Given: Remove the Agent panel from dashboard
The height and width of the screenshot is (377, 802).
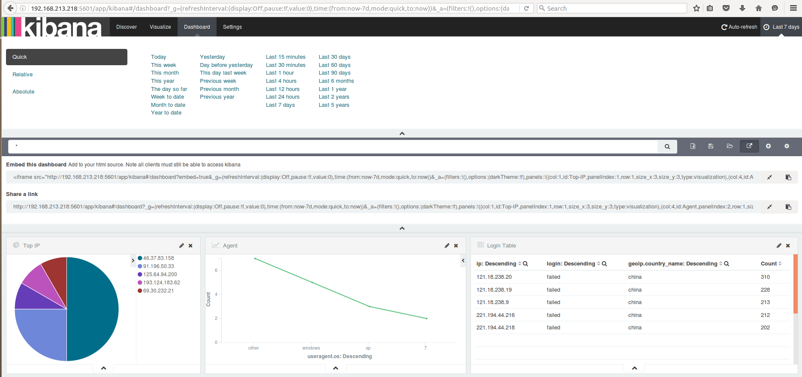Looking at the screenshot, I should pyautogui.click(x=456, y=246).
